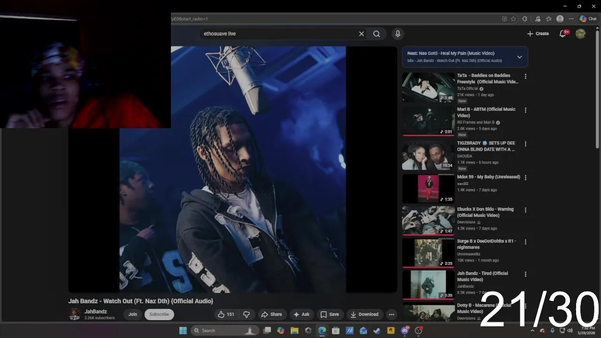Open Jah Bandz Tired video thumbnail
Viewport: 601px width, 338px height.
428,285
